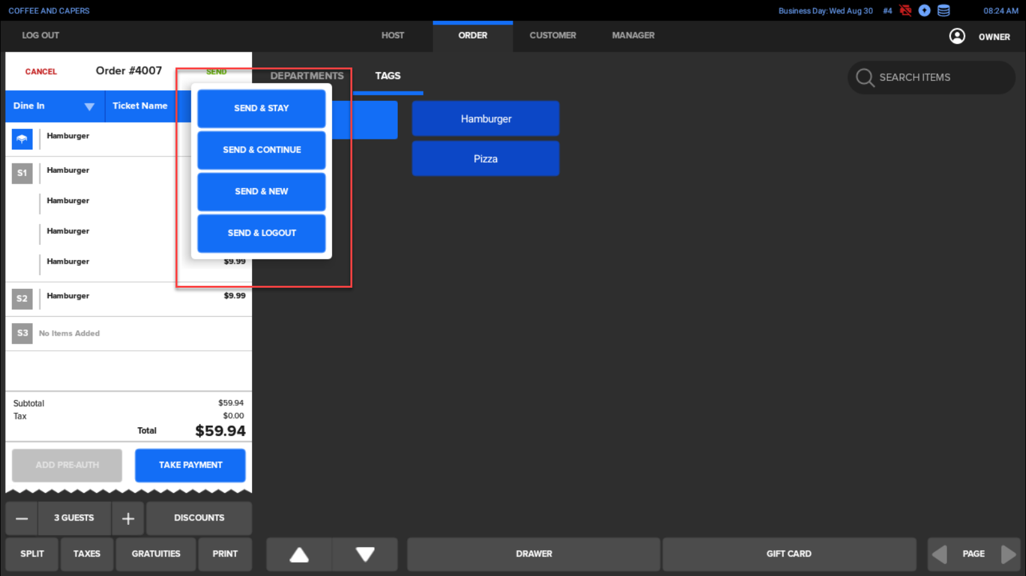Choose Send & Stay option
Screen dimensions: 1026x576
point(261,108)
